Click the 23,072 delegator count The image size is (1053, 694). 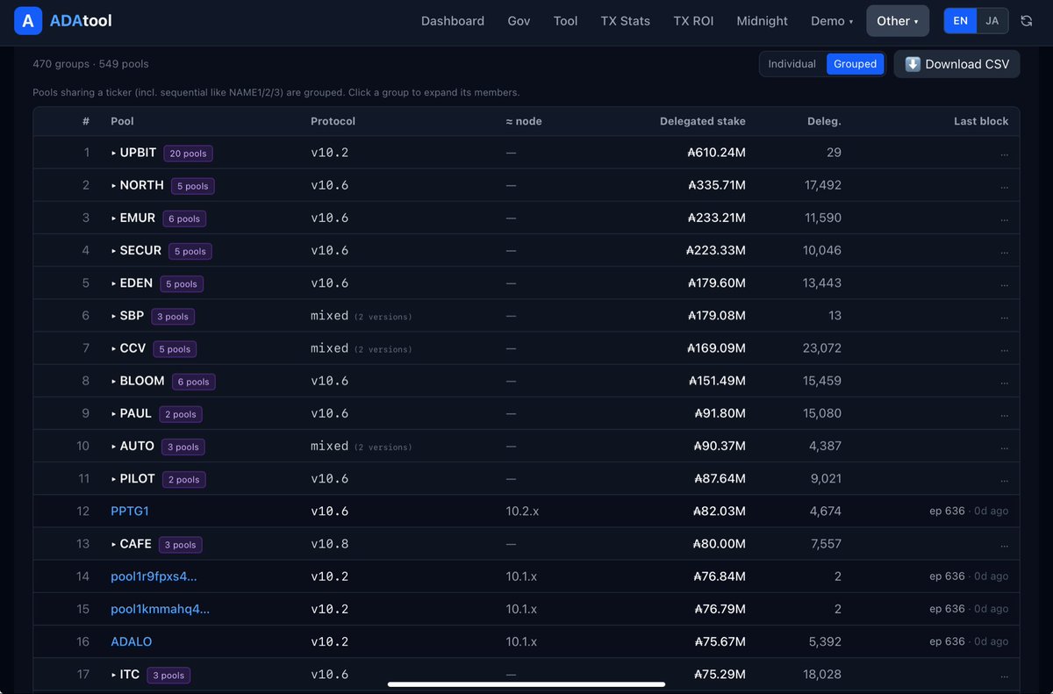tap(822, 348)
